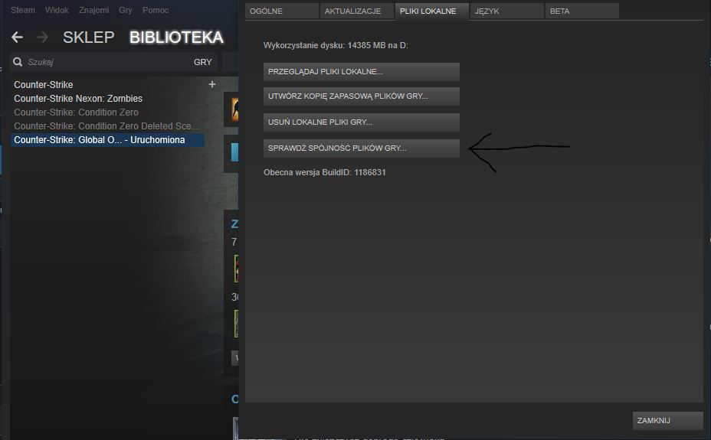Screen dimensions: 711x440
Task: Click the Szukaj search field
Action: [x=100, y=62]
